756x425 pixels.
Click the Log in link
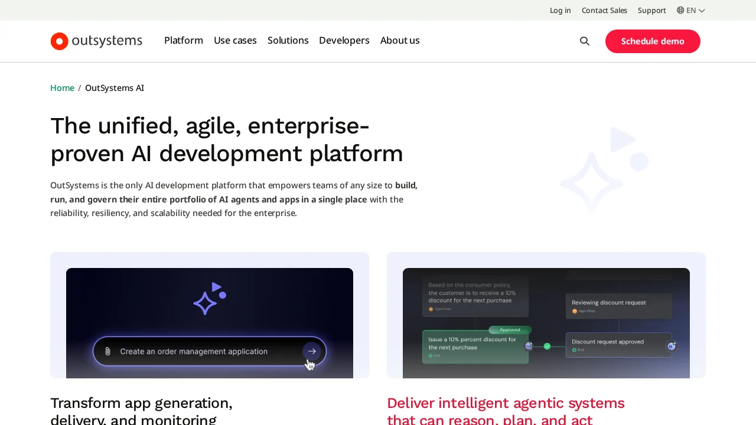coord(560,10)
